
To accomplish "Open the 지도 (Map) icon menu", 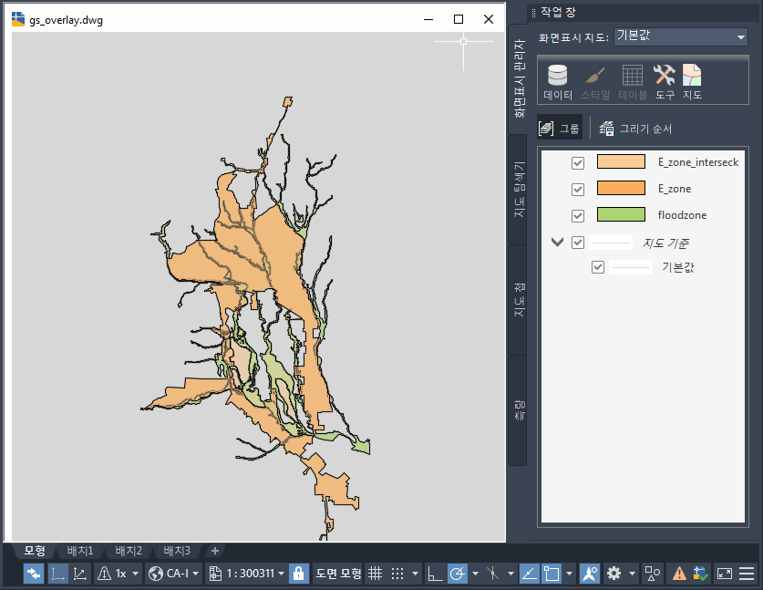I will (692, 81).
